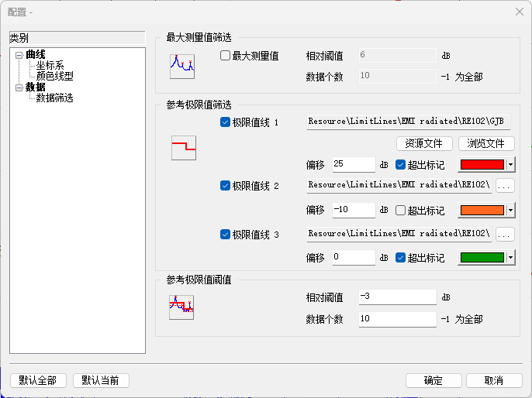Click the 偏移 input field showing 25

pos(353,164)
